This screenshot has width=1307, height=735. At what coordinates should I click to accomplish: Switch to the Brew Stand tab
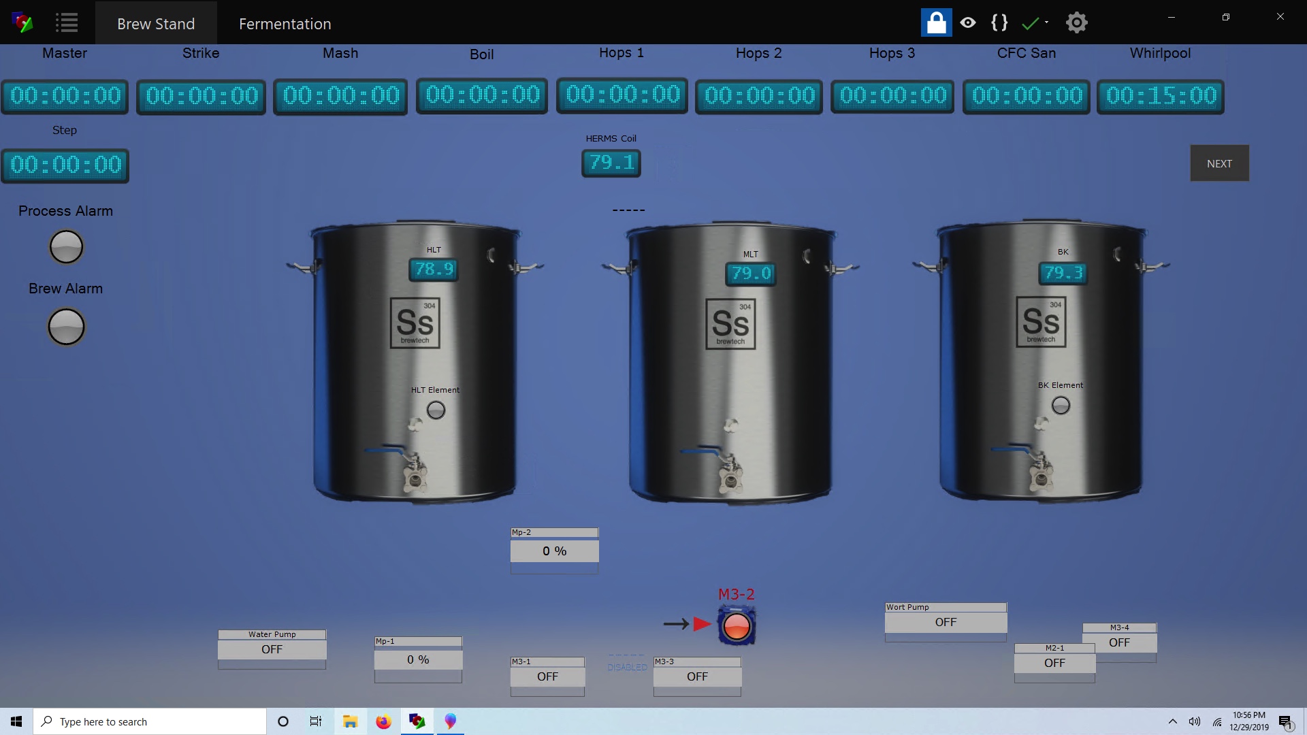pos(156,23)
